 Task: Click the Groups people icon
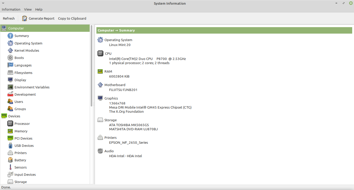[x=10, y=109]
